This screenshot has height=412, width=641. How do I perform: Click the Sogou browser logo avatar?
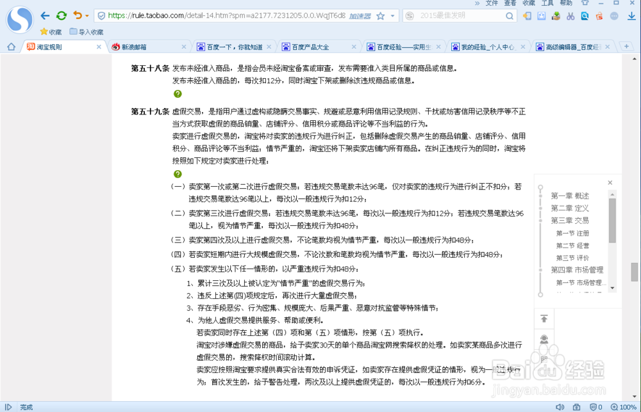point(19,20)
